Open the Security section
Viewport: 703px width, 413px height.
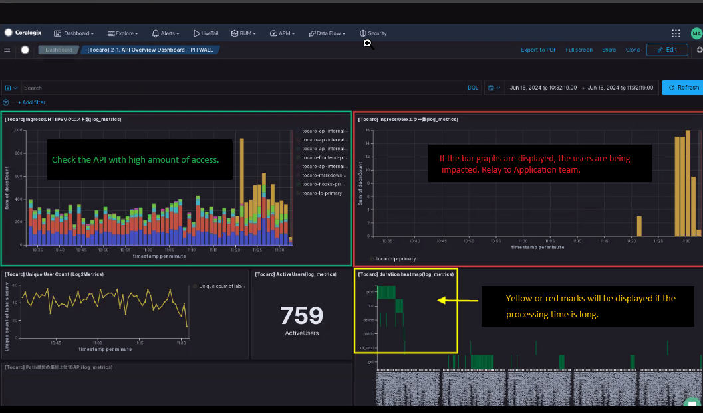pyautogui.click(x=373, y=33)
